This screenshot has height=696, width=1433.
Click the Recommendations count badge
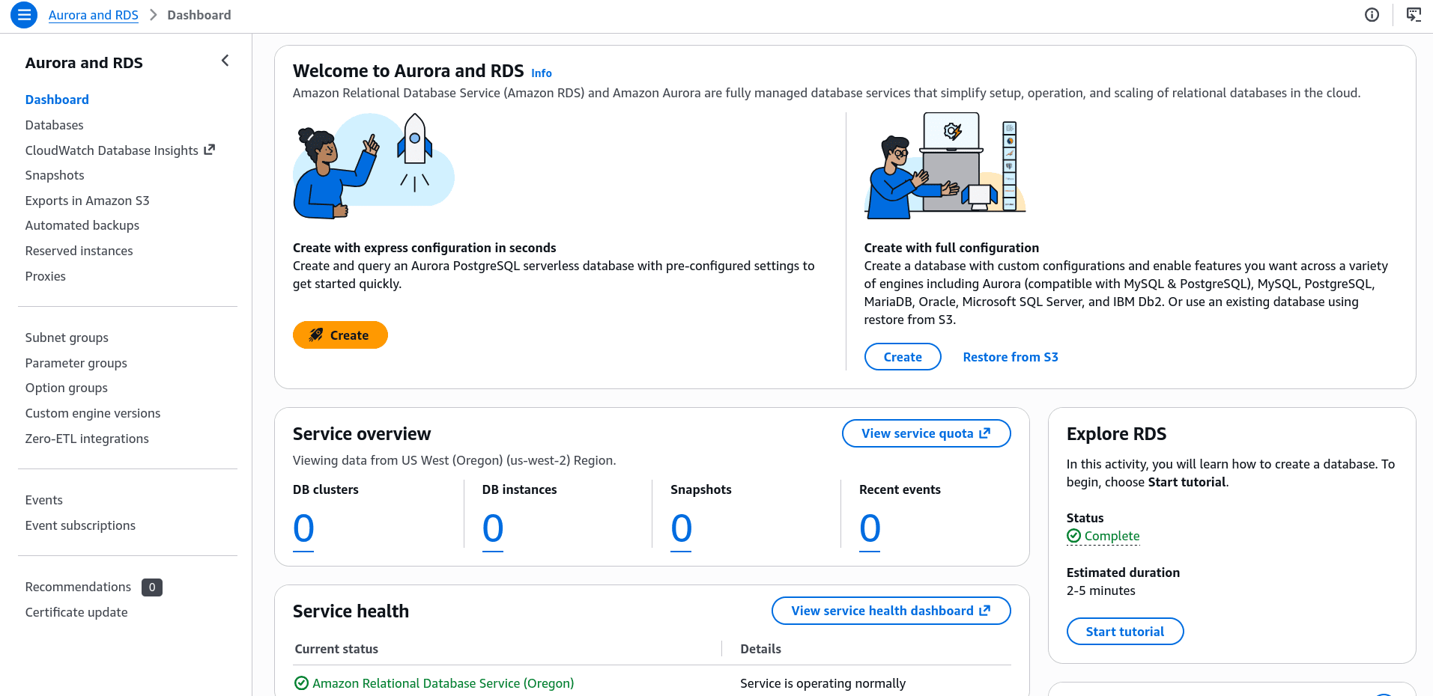coord(152,587)
